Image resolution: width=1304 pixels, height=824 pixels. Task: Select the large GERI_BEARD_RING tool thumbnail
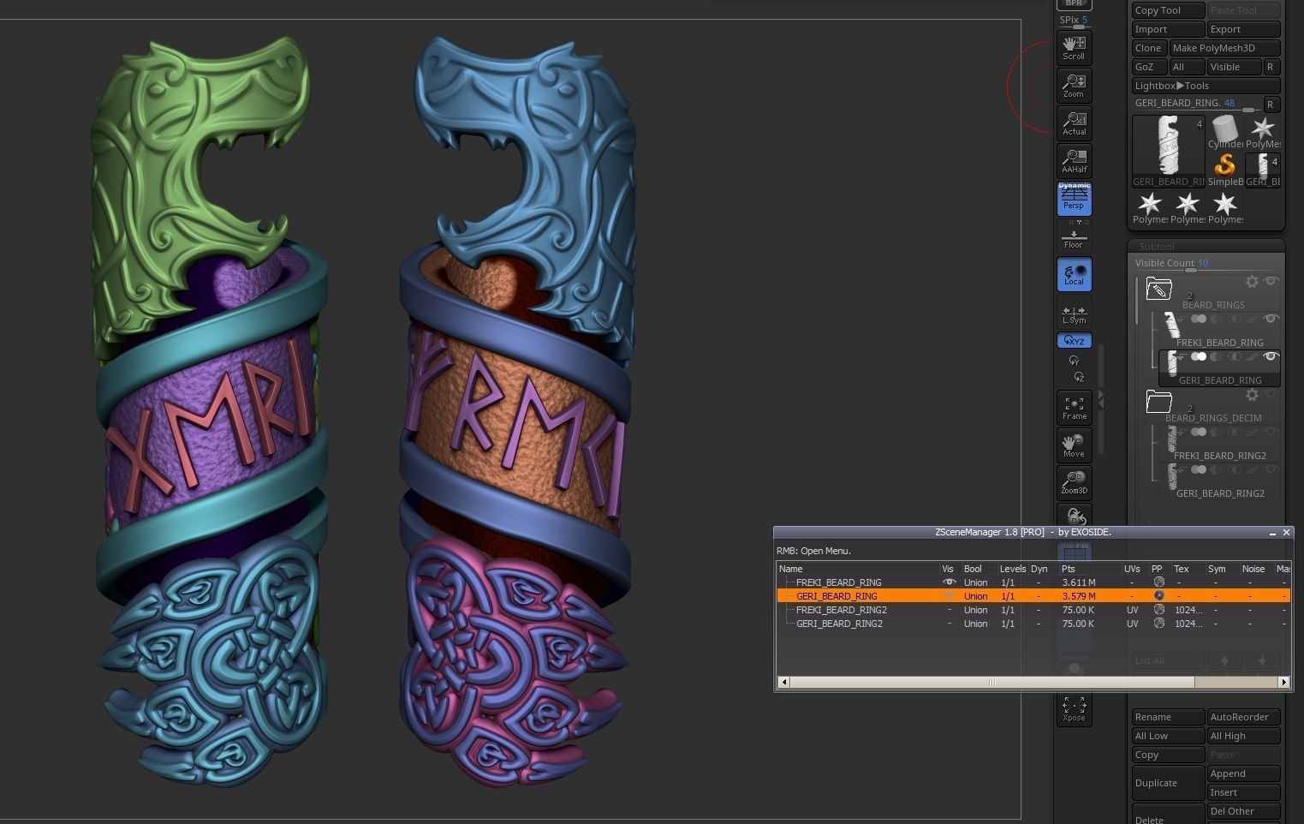coord(1168,152)
